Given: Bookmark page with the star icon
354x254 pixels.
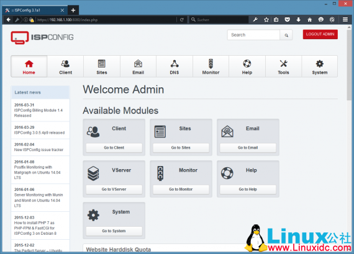Looking at the screenshot, I should (x=266, y=20).
